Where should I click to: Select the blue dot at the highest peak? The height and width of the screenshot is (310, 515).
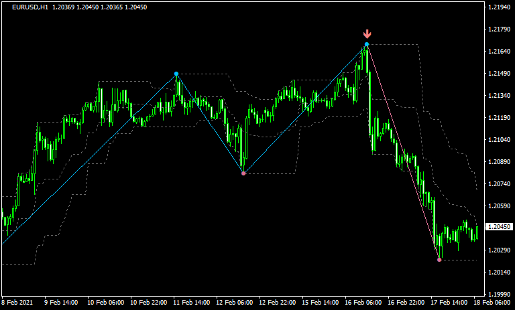coord(367,44)
